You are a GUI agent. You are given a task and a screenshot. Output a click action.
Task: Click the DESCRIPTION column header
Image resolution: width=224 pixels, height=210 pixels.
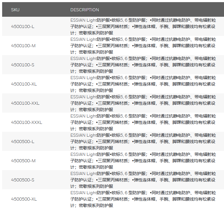(85, 10)
